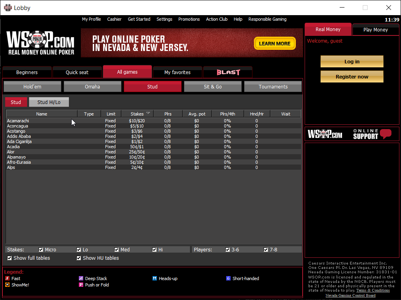Click the Short-handed legend icon
The height and width of the screenshot is (300, 401).
(229, 278)
